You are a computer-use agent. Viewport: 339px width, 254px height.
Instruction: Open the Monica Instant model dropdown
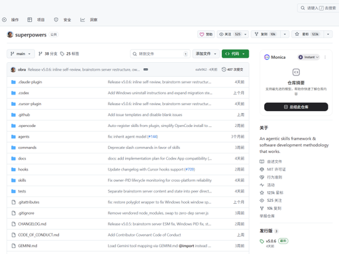click(309, 57)
